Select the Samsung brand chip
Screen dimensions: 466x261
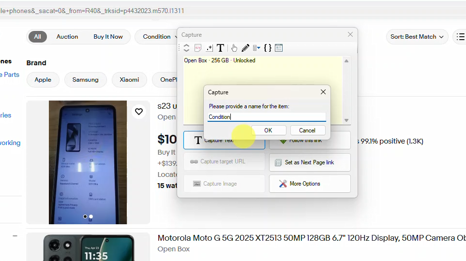85,80
